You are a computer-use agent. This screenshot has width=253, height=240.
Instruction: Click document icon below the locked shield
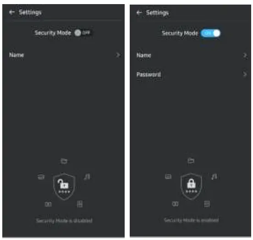tap(207, 204)
